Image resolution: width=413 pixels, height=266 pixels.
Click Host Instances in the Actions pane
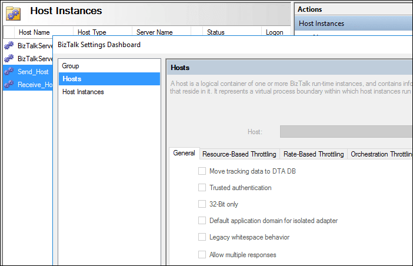coord(354,24)
